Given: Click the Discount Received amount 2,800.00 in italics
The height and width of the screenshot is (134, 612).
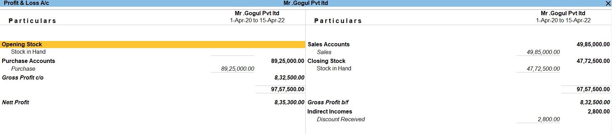Looking at the screenshot, I should pyautogui.click(x=549, y=120).
